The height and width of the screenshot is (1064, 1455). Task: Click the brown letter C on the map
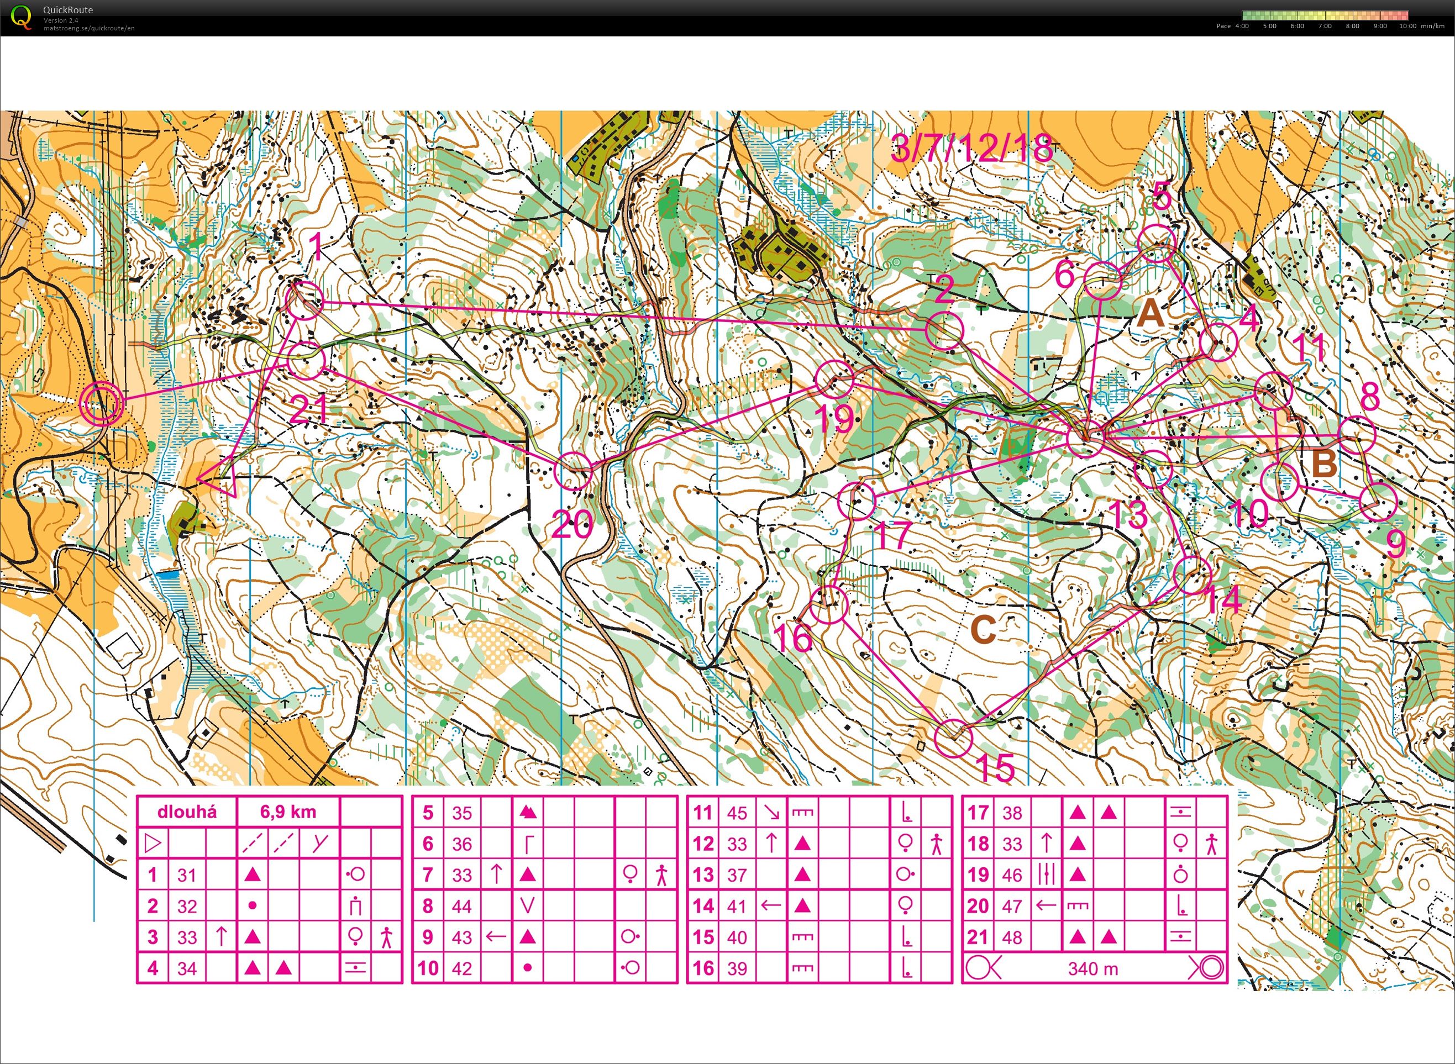pyautogui.click(x=983, y=629)
